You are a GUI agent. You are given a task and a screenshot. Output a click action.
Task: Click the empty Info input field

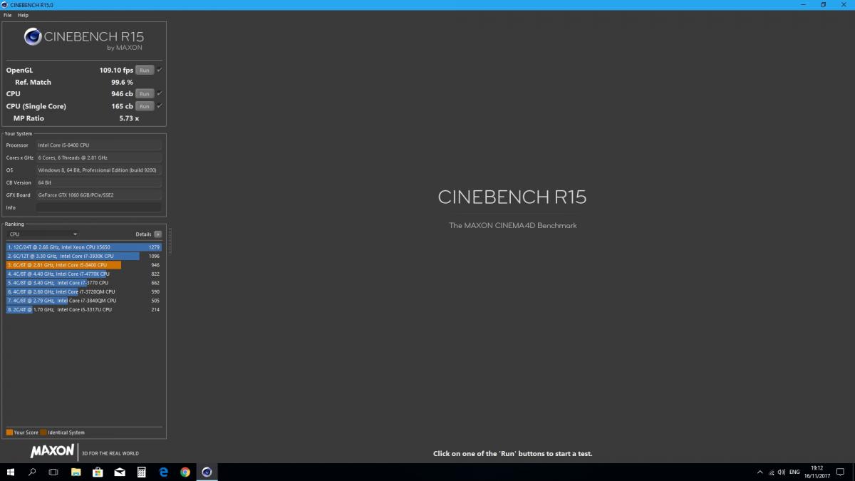tap(98, 207)
